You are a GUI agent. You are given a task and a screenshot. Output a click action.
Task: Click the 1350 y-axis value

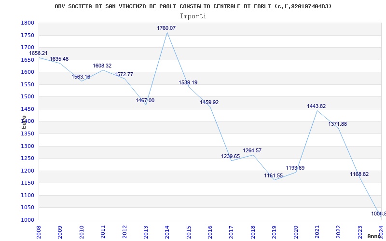28,134
